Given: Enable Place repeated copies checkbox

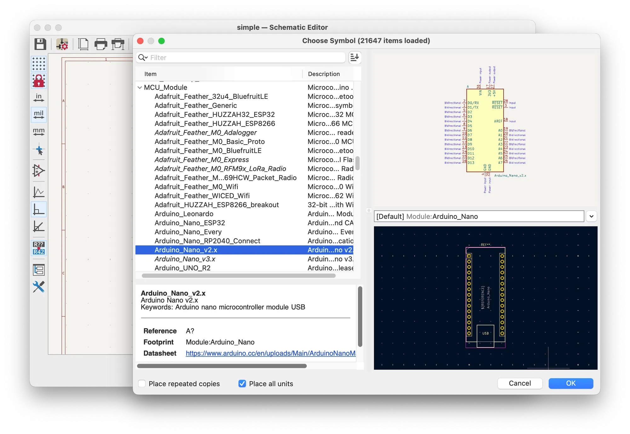Looking at the screenshot, I should (142, 384).
